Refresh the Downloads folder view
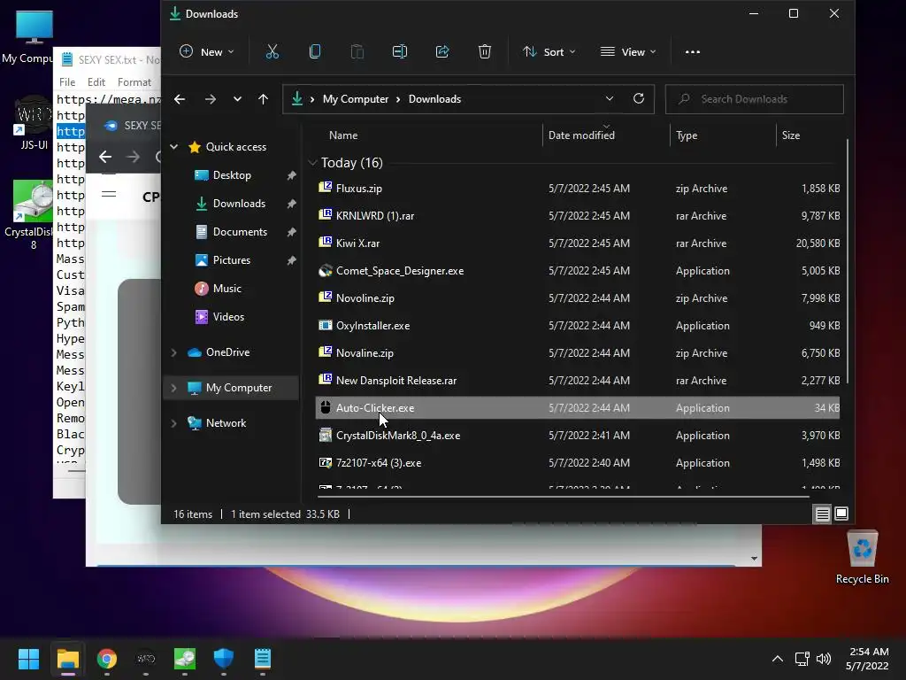The height and width of the screenshot is (680, 906). click(639, 98)
